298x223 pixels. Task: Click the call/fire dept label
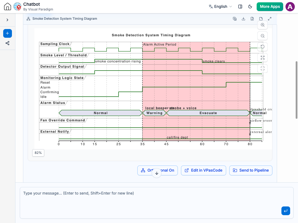(x=177, y=137)
